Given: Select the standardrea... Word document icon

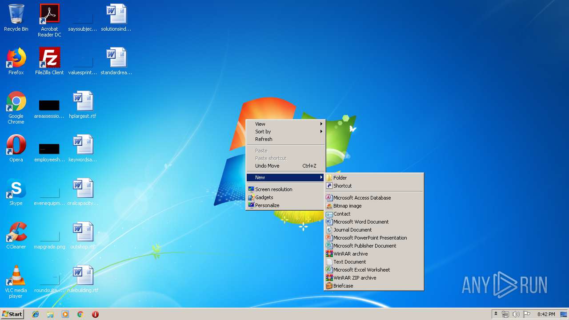Looking at the screenshot, I should (116, 62).
